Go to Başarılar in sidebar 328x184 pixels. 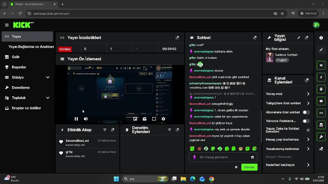pos(27,67)
